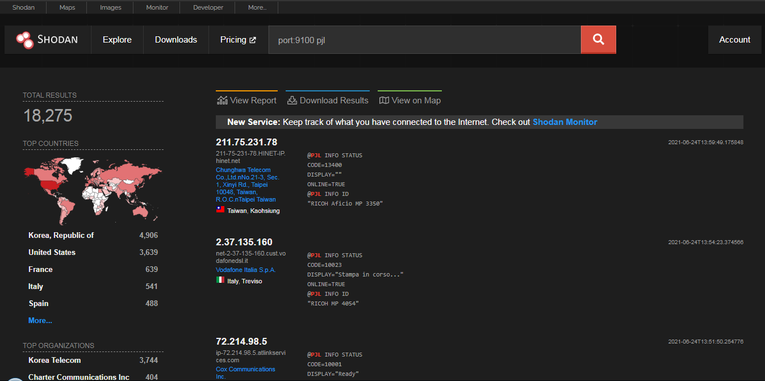Click timestamp 2021-06-24T13:59:49.175848
Viewport: 765px width, 381px height.
coord(706,142)
